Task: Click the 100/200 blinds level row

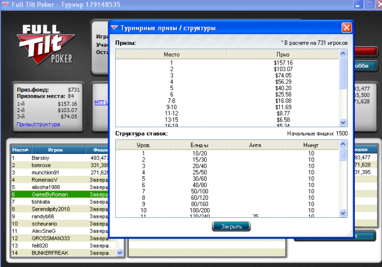Action: click(228, 210)
